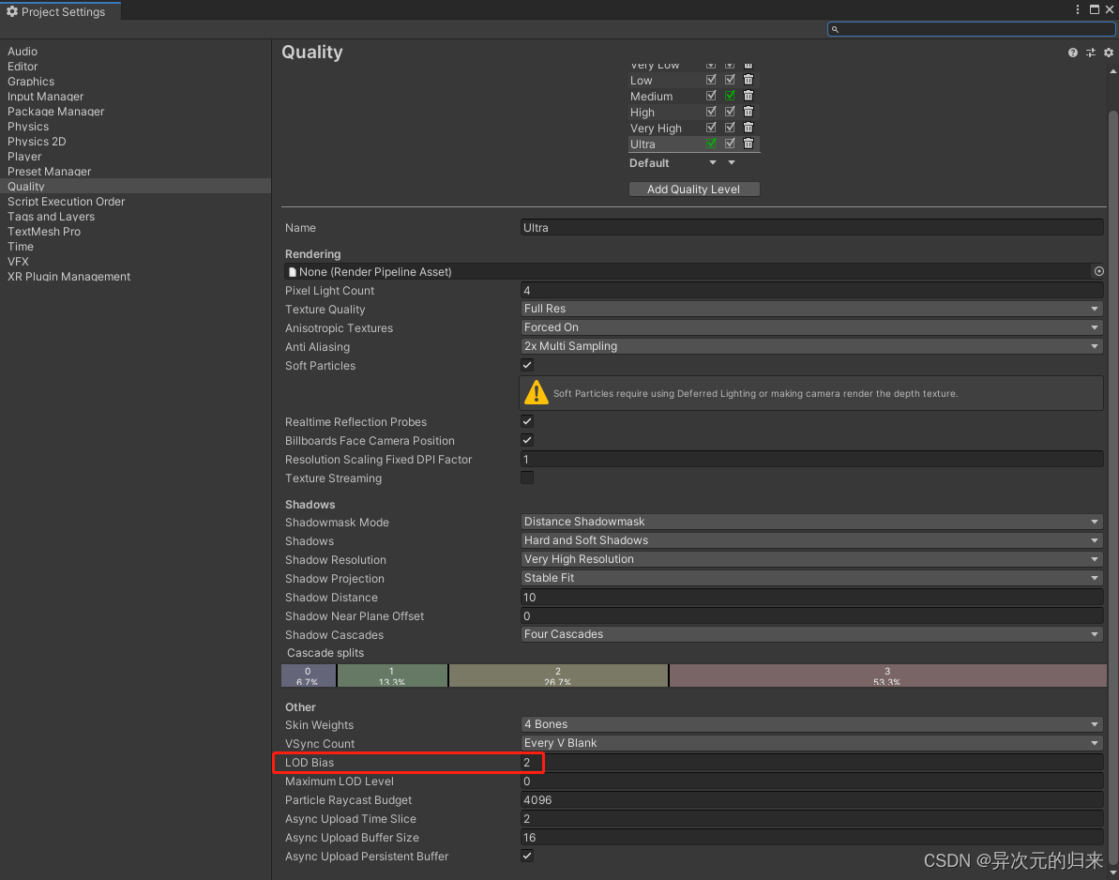Click the search magnifier icon in search bar
1119x880 pixels.
click(835, 29)
